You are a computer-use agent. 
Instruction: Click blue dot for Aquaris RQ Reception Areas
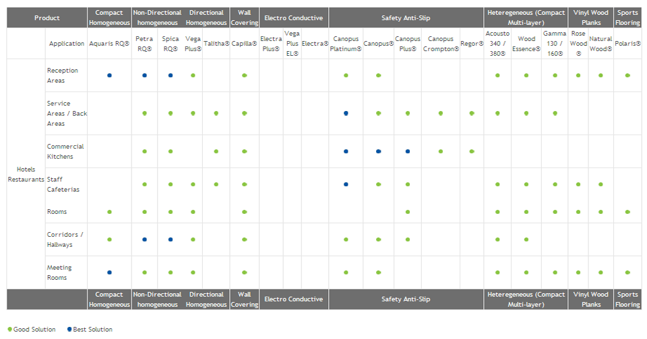click(x=109, y=75)
